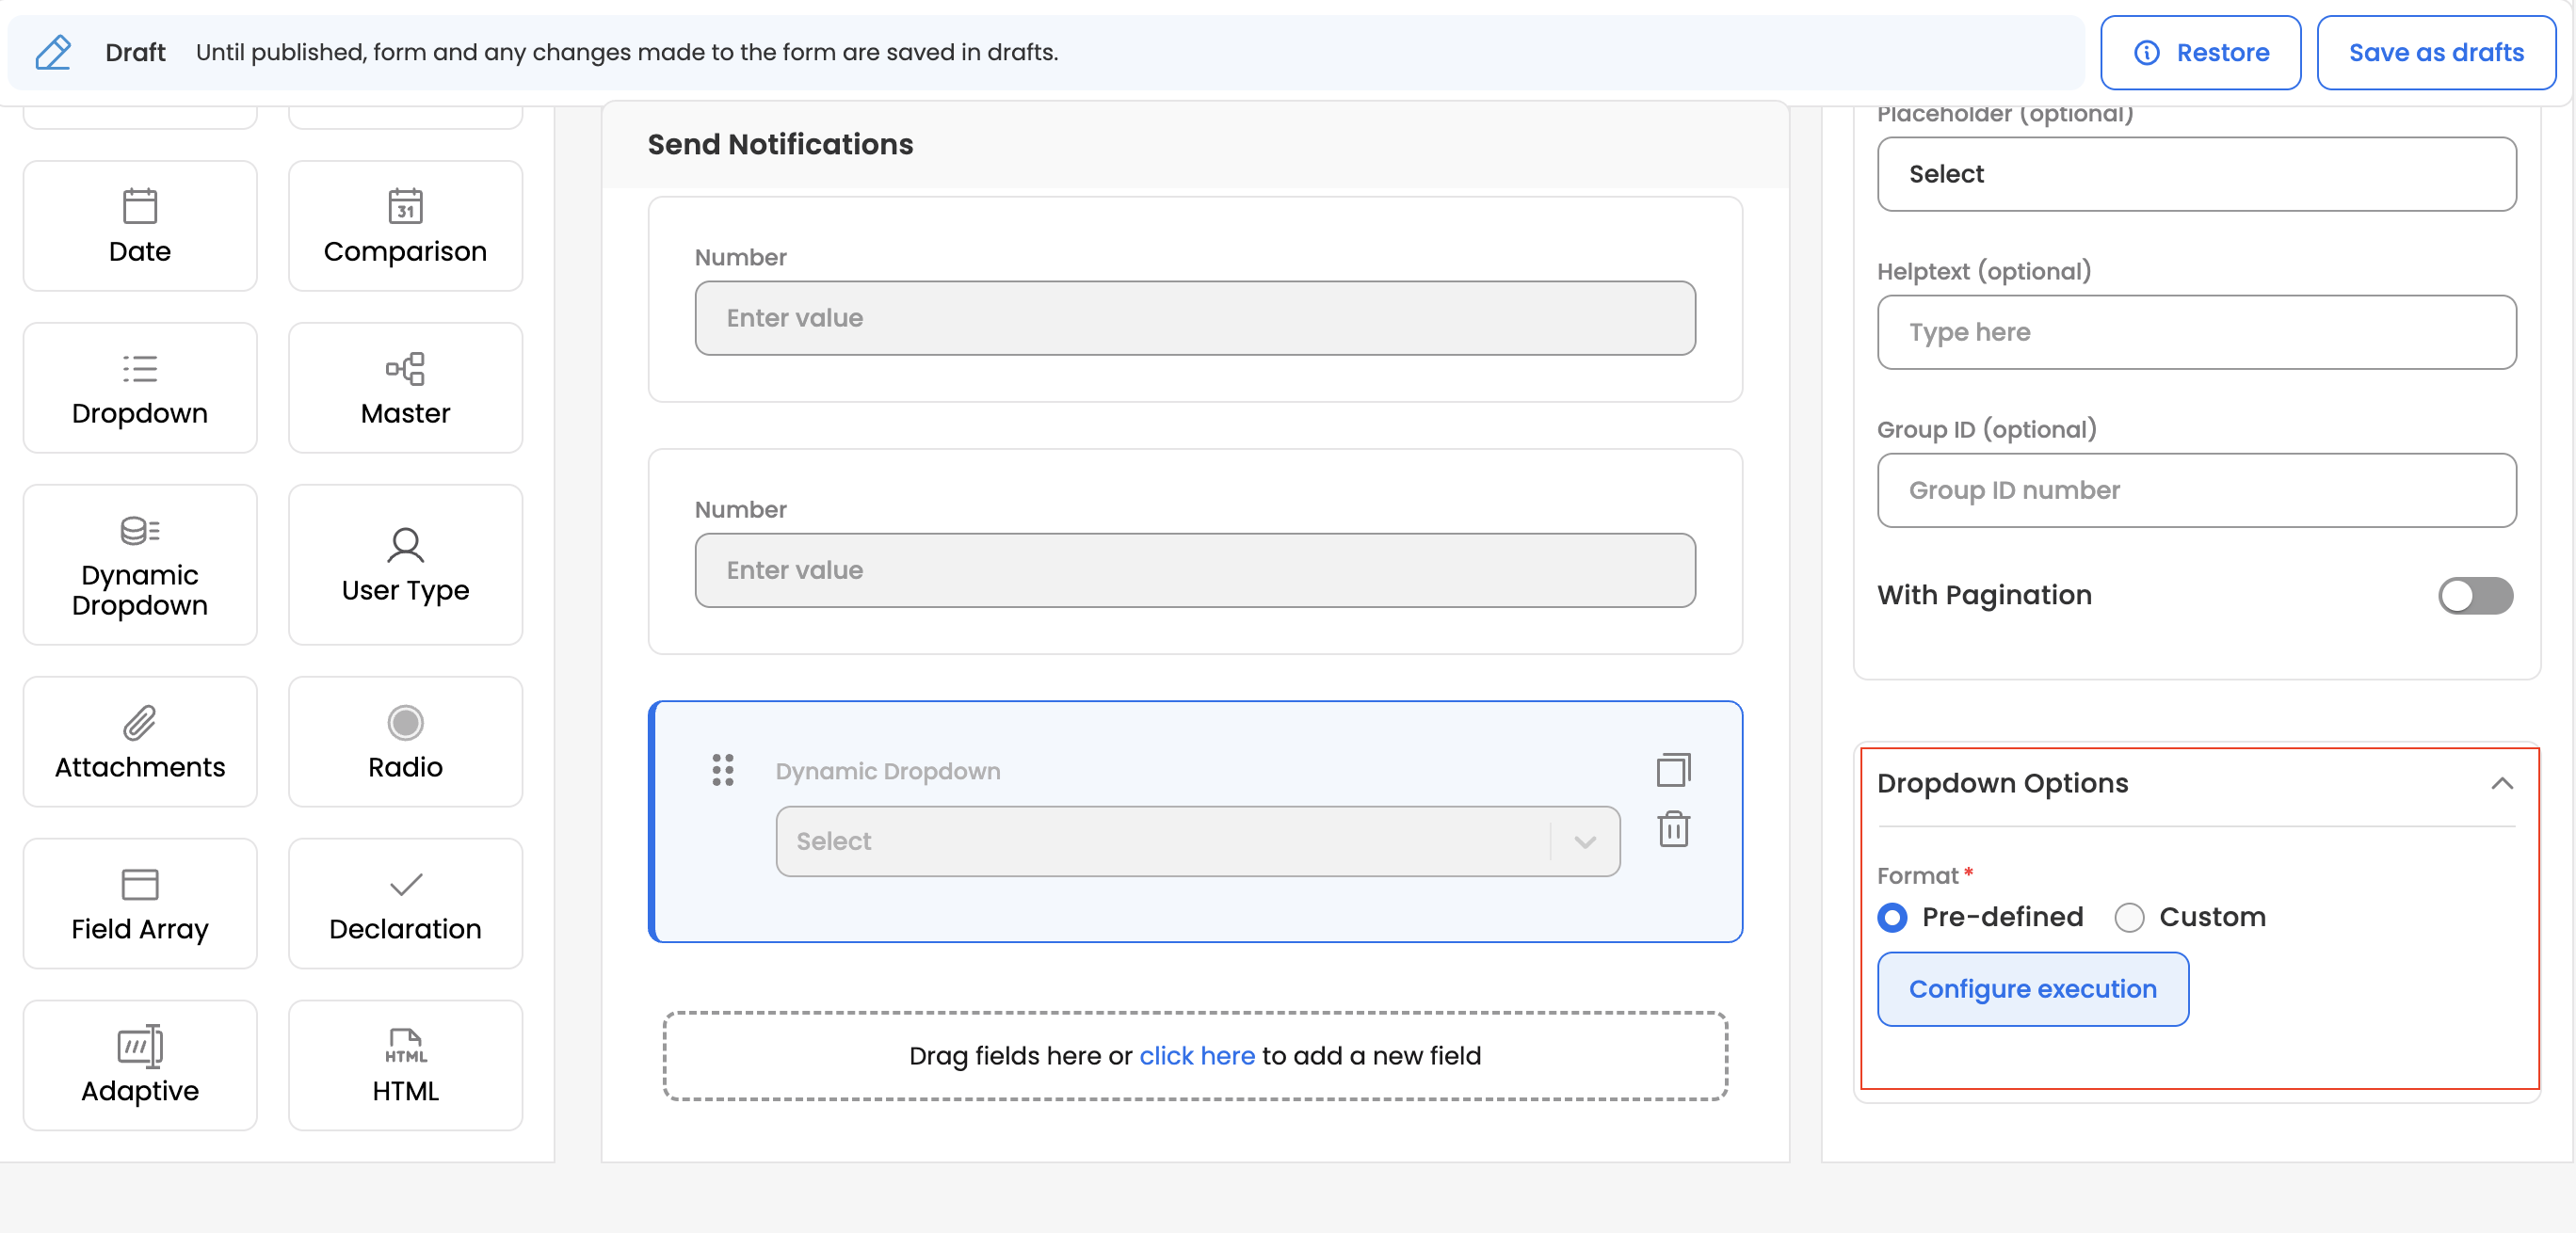The width and height of the screenshot is (2576, 1233).
Task: Click the Restore button
Action: [x=2199, y=53]
